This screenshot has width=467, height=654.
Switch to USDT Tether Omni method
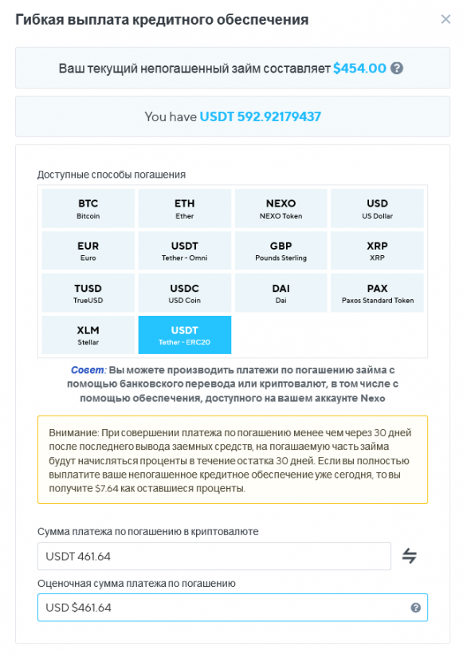[x=183, y=248]
